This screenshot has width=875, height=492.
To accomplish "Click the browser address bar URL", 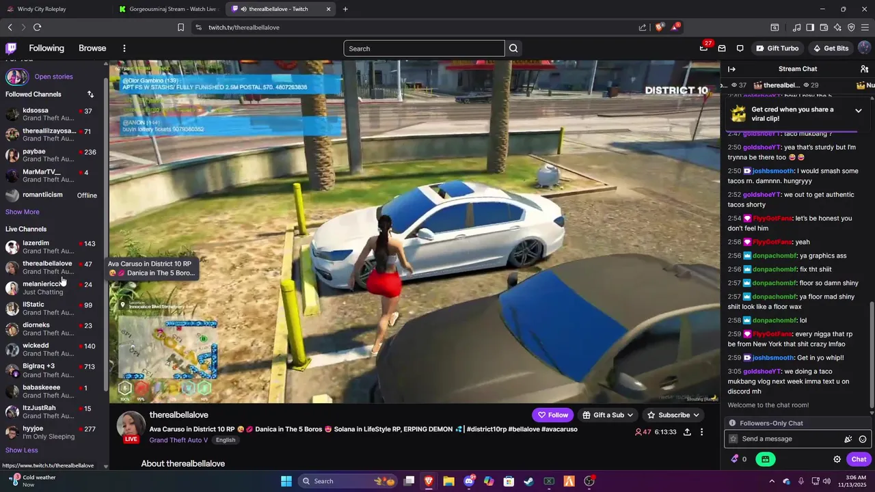I will (x=244, y=27).
